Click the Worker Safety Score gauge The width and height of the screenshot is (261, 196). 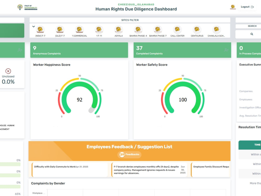(x=183, y=97)
